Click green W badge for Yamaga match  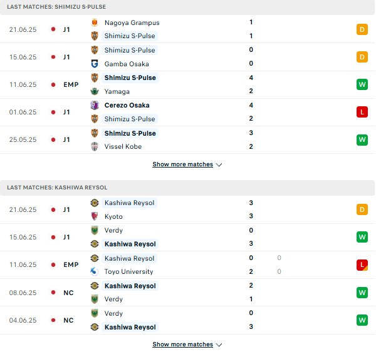click(362, 84)
